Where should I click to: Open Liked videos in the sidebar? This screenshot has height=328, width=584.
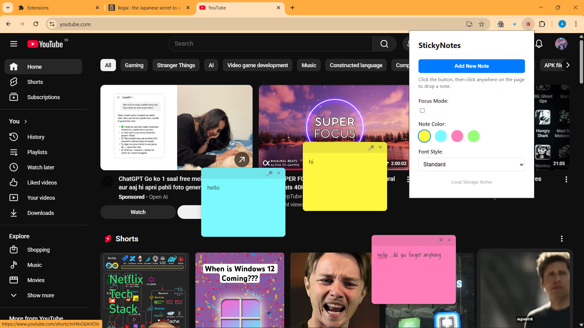coord(43,183)
